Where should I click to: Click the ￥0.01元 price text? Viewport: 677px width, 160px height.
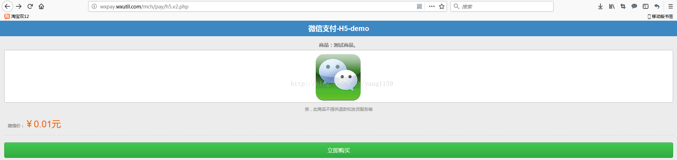pos(44,124)
